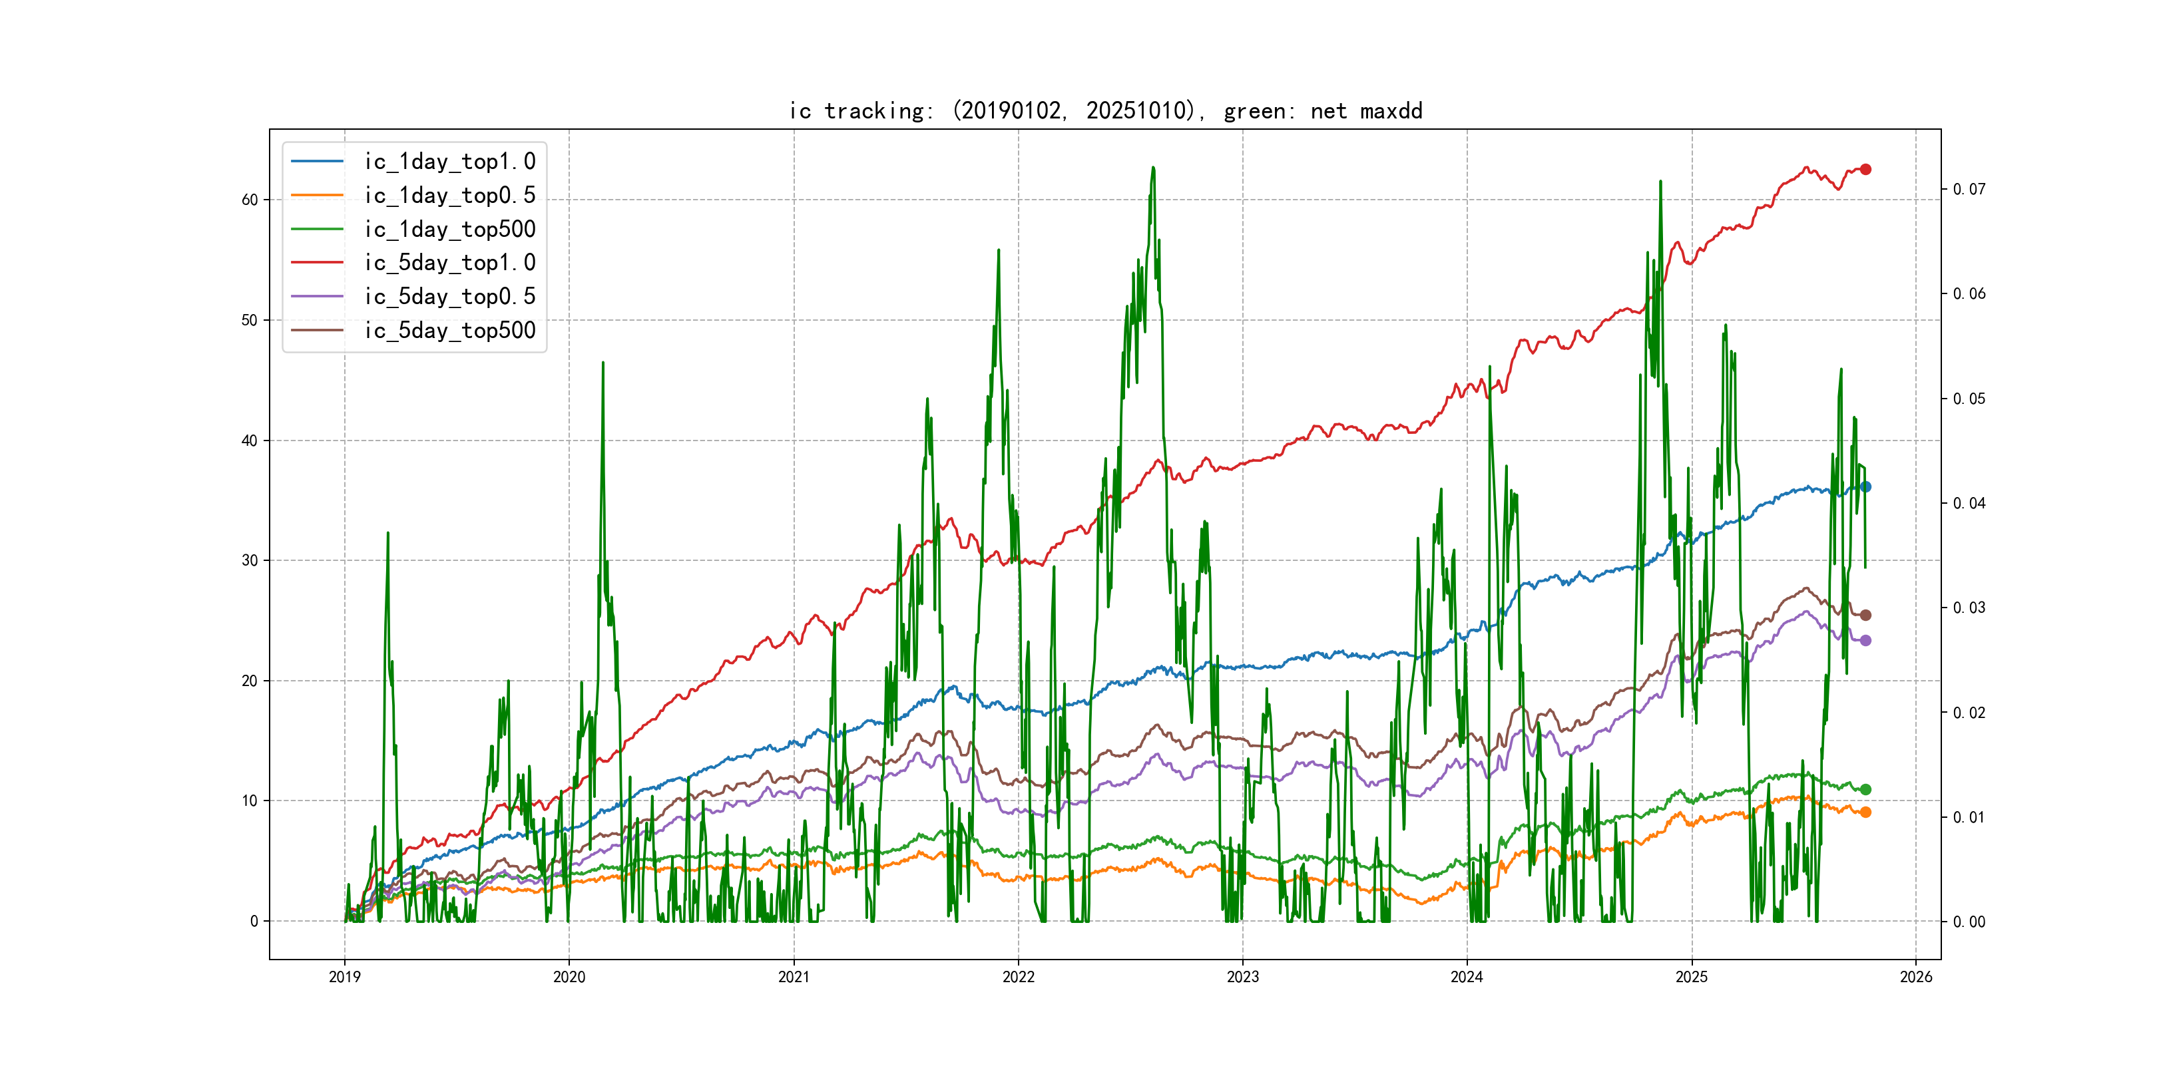This screenshot has width=2157, height=1078.
Task: Click the orange endpoint dot of ic_1day_top0.5
Action: 1865,812
